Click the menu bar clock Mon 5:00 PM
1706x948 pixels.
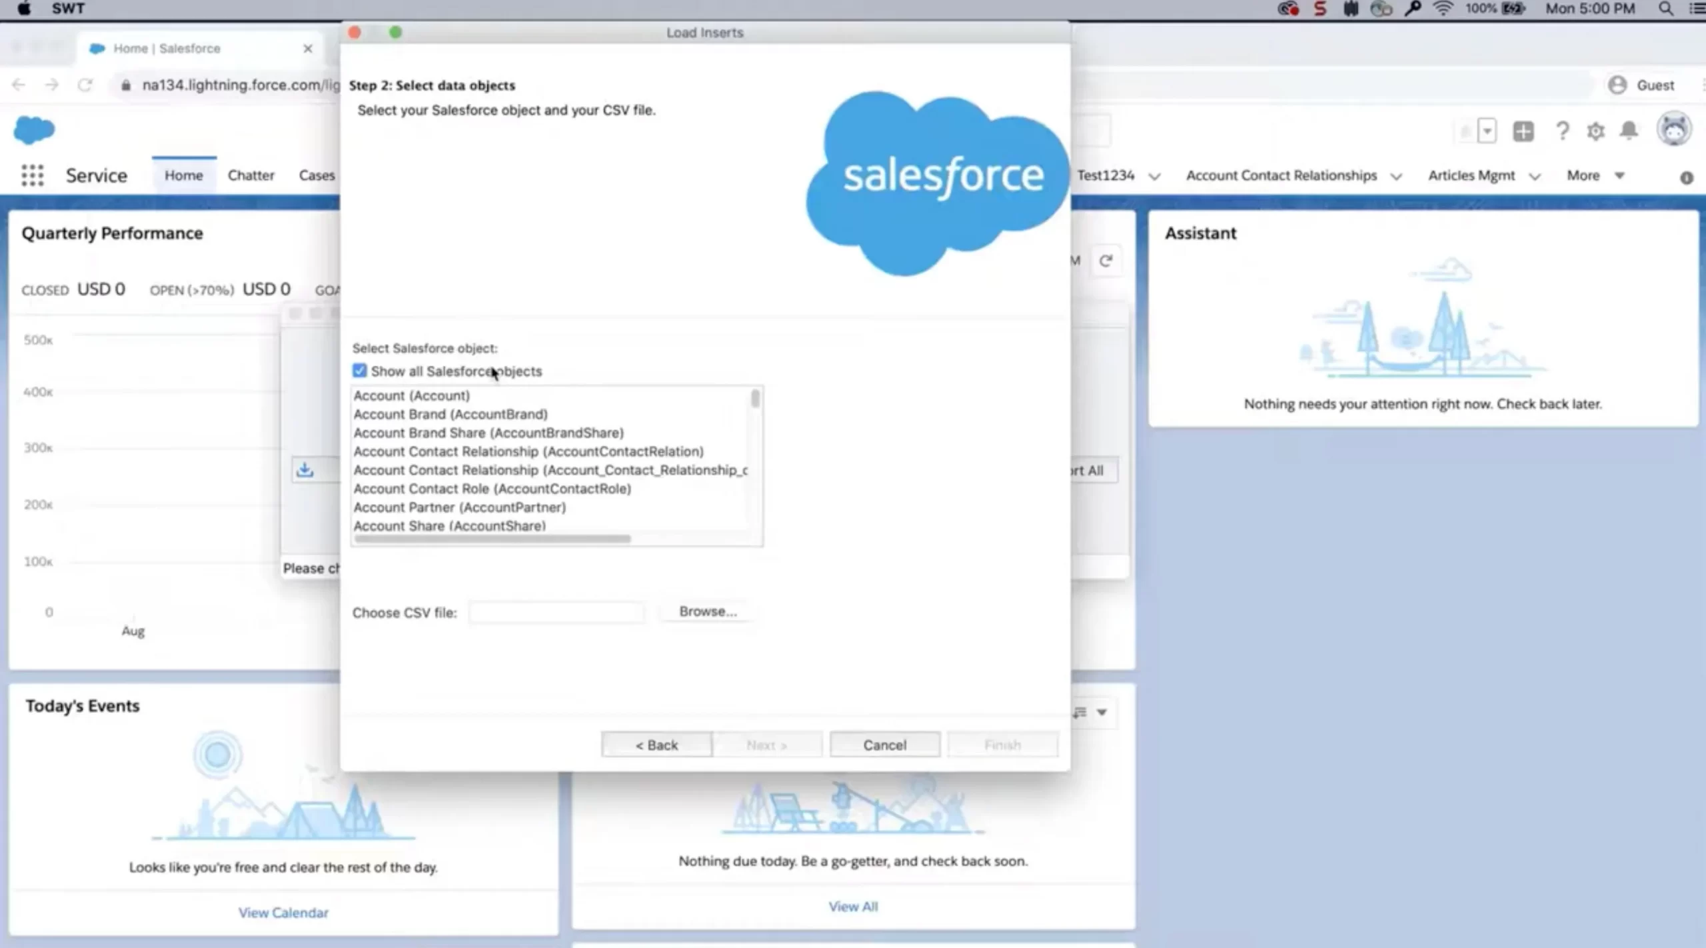pyautogui.click(x=1590, y=9)
